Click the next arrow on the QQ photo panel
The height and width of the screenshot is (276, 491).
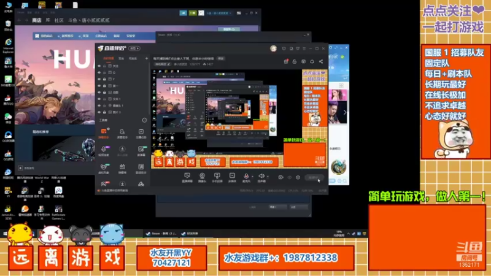tap(345, 112)
